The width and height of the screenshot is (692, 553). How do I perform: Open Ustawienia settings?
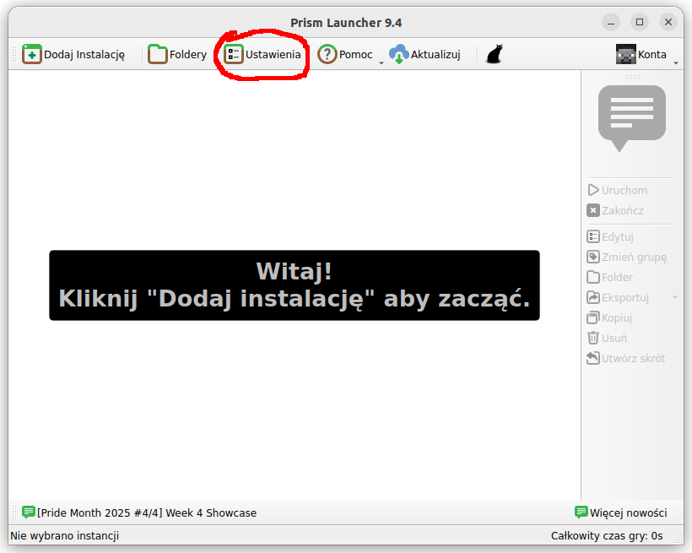(262, 54)
